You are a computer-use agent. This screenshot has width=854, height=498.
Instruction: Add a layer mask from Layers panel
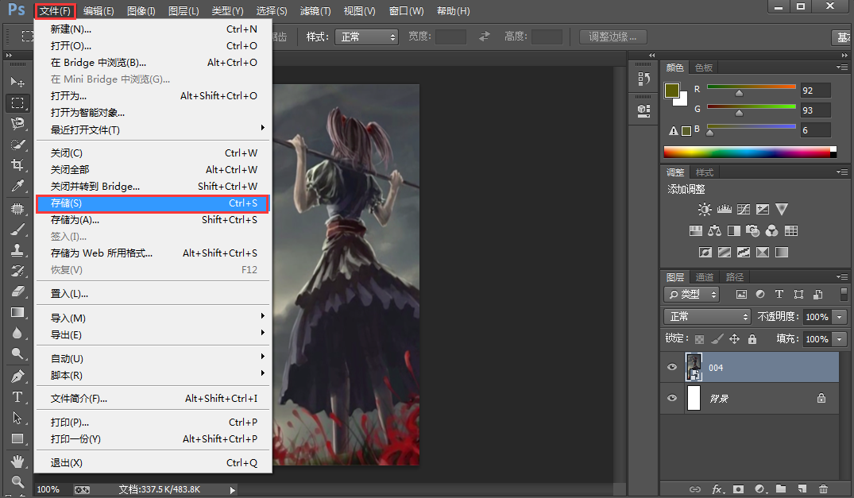click(x=738, y=488)
